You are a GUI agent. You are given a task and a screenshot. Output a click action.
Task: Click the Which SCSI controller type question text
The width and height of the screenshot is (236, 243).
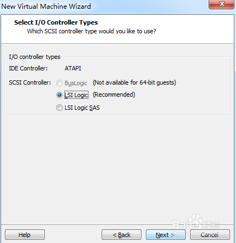click(x=91, y=31)
